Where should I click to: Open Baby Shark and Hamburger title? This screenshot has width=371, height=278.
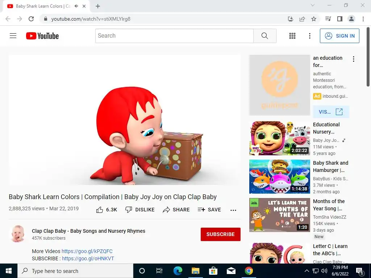coord(330,167)
